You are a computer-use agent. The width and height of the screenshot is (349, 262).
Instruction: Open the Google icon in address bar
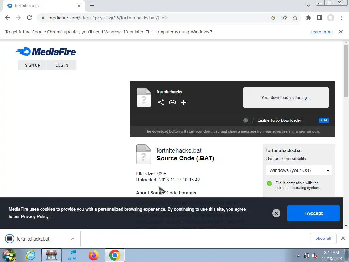(273, 18)
